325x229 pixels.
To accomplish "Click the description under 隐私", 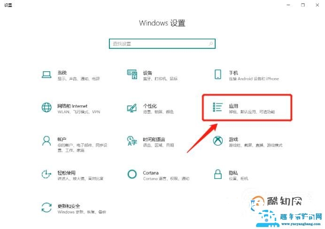I will (x=239, y=178).
